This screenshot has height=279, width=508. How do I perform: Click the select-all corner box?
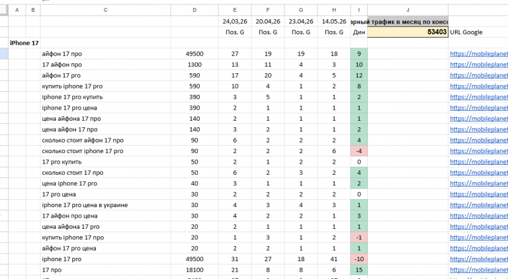pyautogui.click(x=4, y=10)
